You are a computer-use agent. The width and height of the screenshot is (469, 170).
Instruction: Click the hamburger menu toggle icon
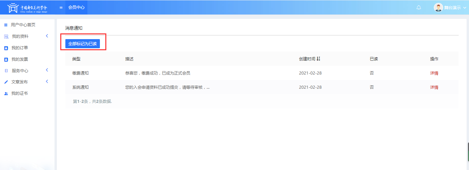click(61, 7)
